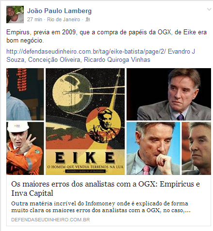Image resolution: width=213 pixels, height=231 pixels.
Task: Click the tagged name Conceição Oliveira
Action: tap(54, 60)
